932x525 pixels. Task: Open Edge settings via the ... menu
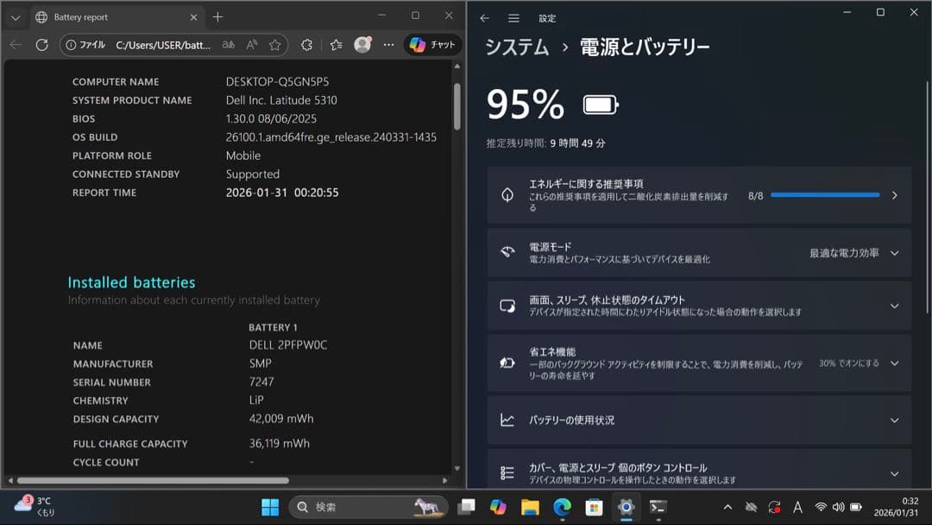coord(387,44)
